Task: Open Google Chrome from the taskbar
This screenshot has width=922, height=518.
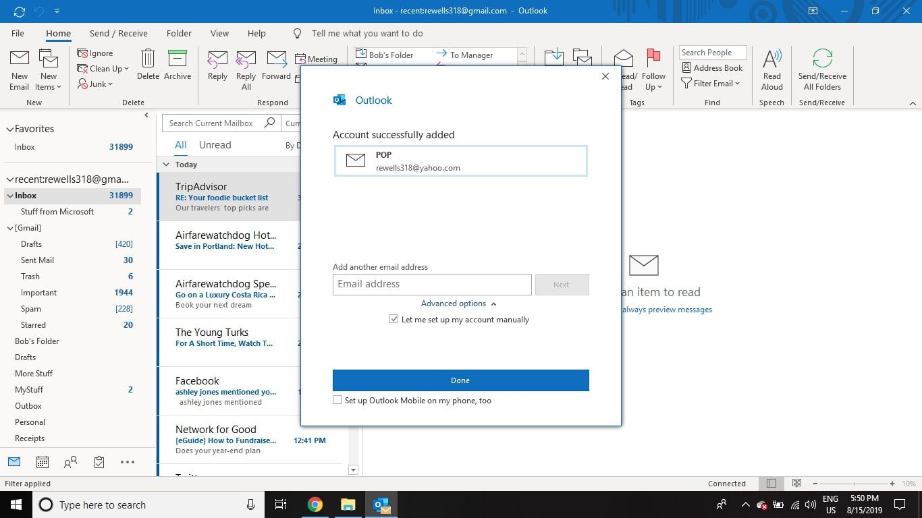Action: coord(315,505)
